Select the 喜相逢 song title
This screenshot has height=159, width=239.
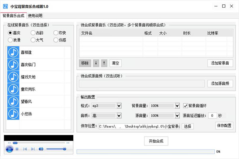pos(26,53)
